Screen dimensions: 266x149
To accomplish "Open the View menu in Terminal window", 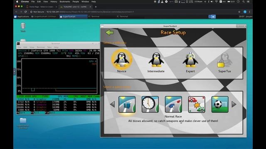I will (32, 47).
